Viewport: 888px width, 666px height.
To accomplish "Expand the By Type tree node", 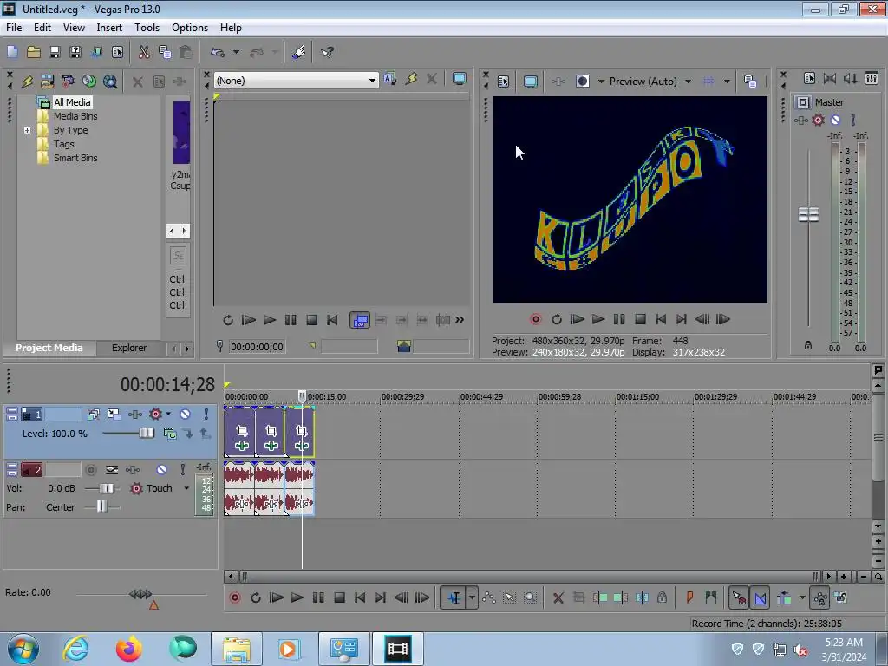I will (x=27, y=130).
